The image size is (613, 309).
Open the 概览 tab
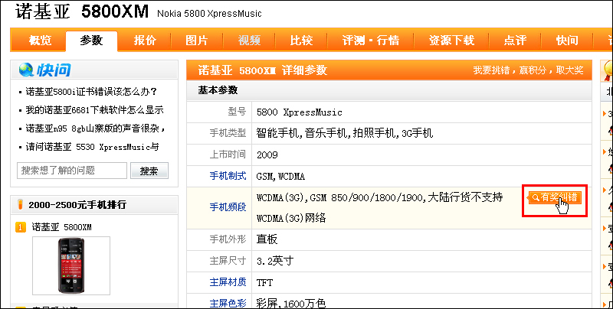coord(40,41)
